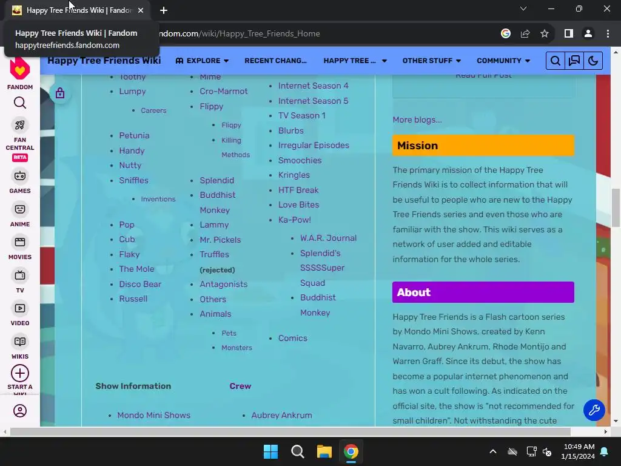Expand the Other Stuff dropdown
Viewport: 621px width, 466px height.
pyautogui.click(x=432, y=61)
